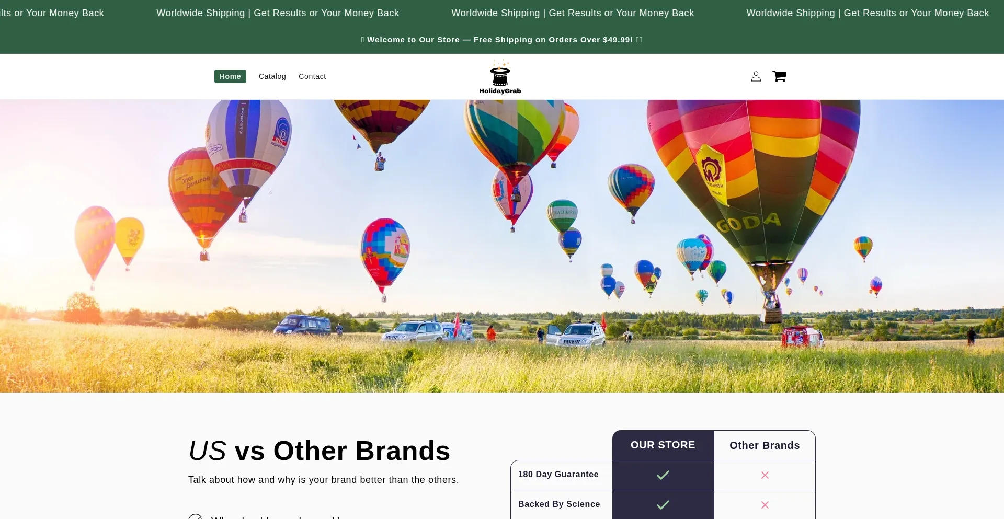The width and height of the screenshot is (1004, 519).
Task: Click the 180 Day Guarantee row label
Action: (x=558, y=475)
